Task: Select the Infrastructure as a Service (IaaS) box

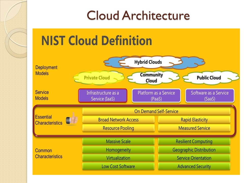Action: 103,96
